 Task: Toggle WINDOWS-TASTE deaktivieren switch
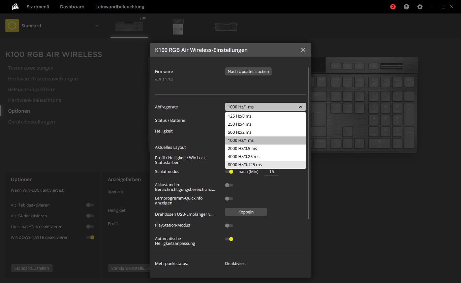point(90,237)
